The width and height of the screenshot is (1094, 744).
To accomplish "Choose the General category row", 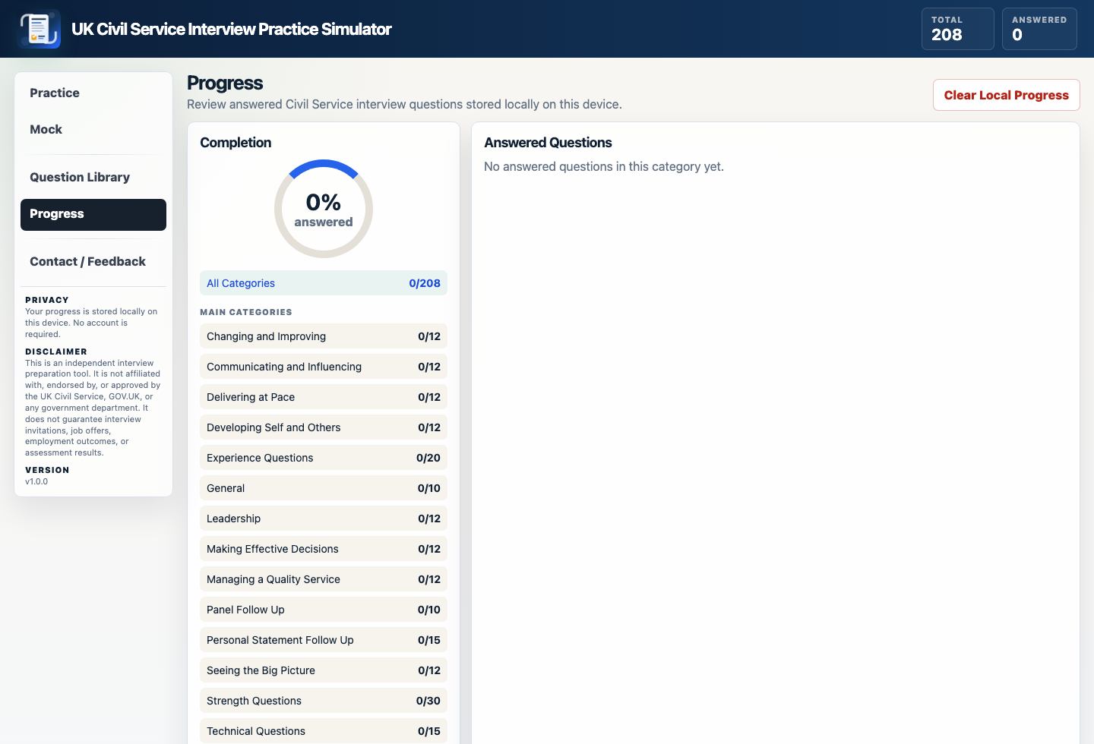I will [x=324, y=488].
